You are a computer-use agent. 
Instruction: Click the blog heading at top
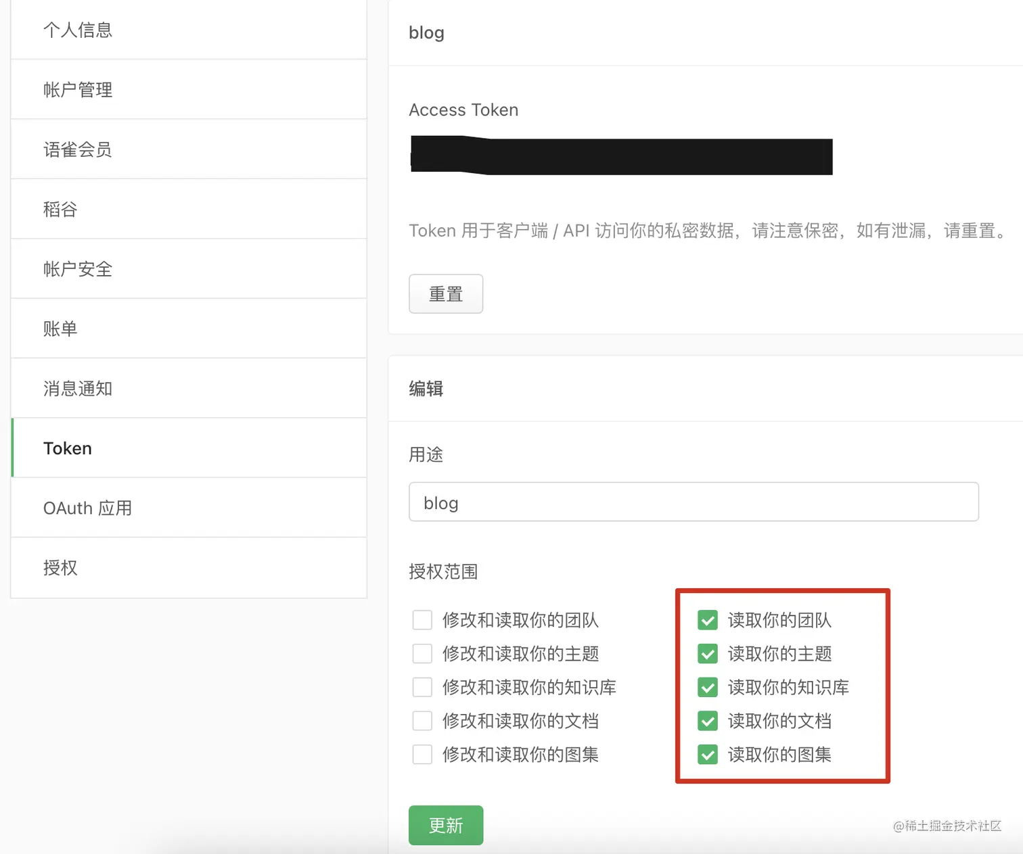tap(426, 32)
